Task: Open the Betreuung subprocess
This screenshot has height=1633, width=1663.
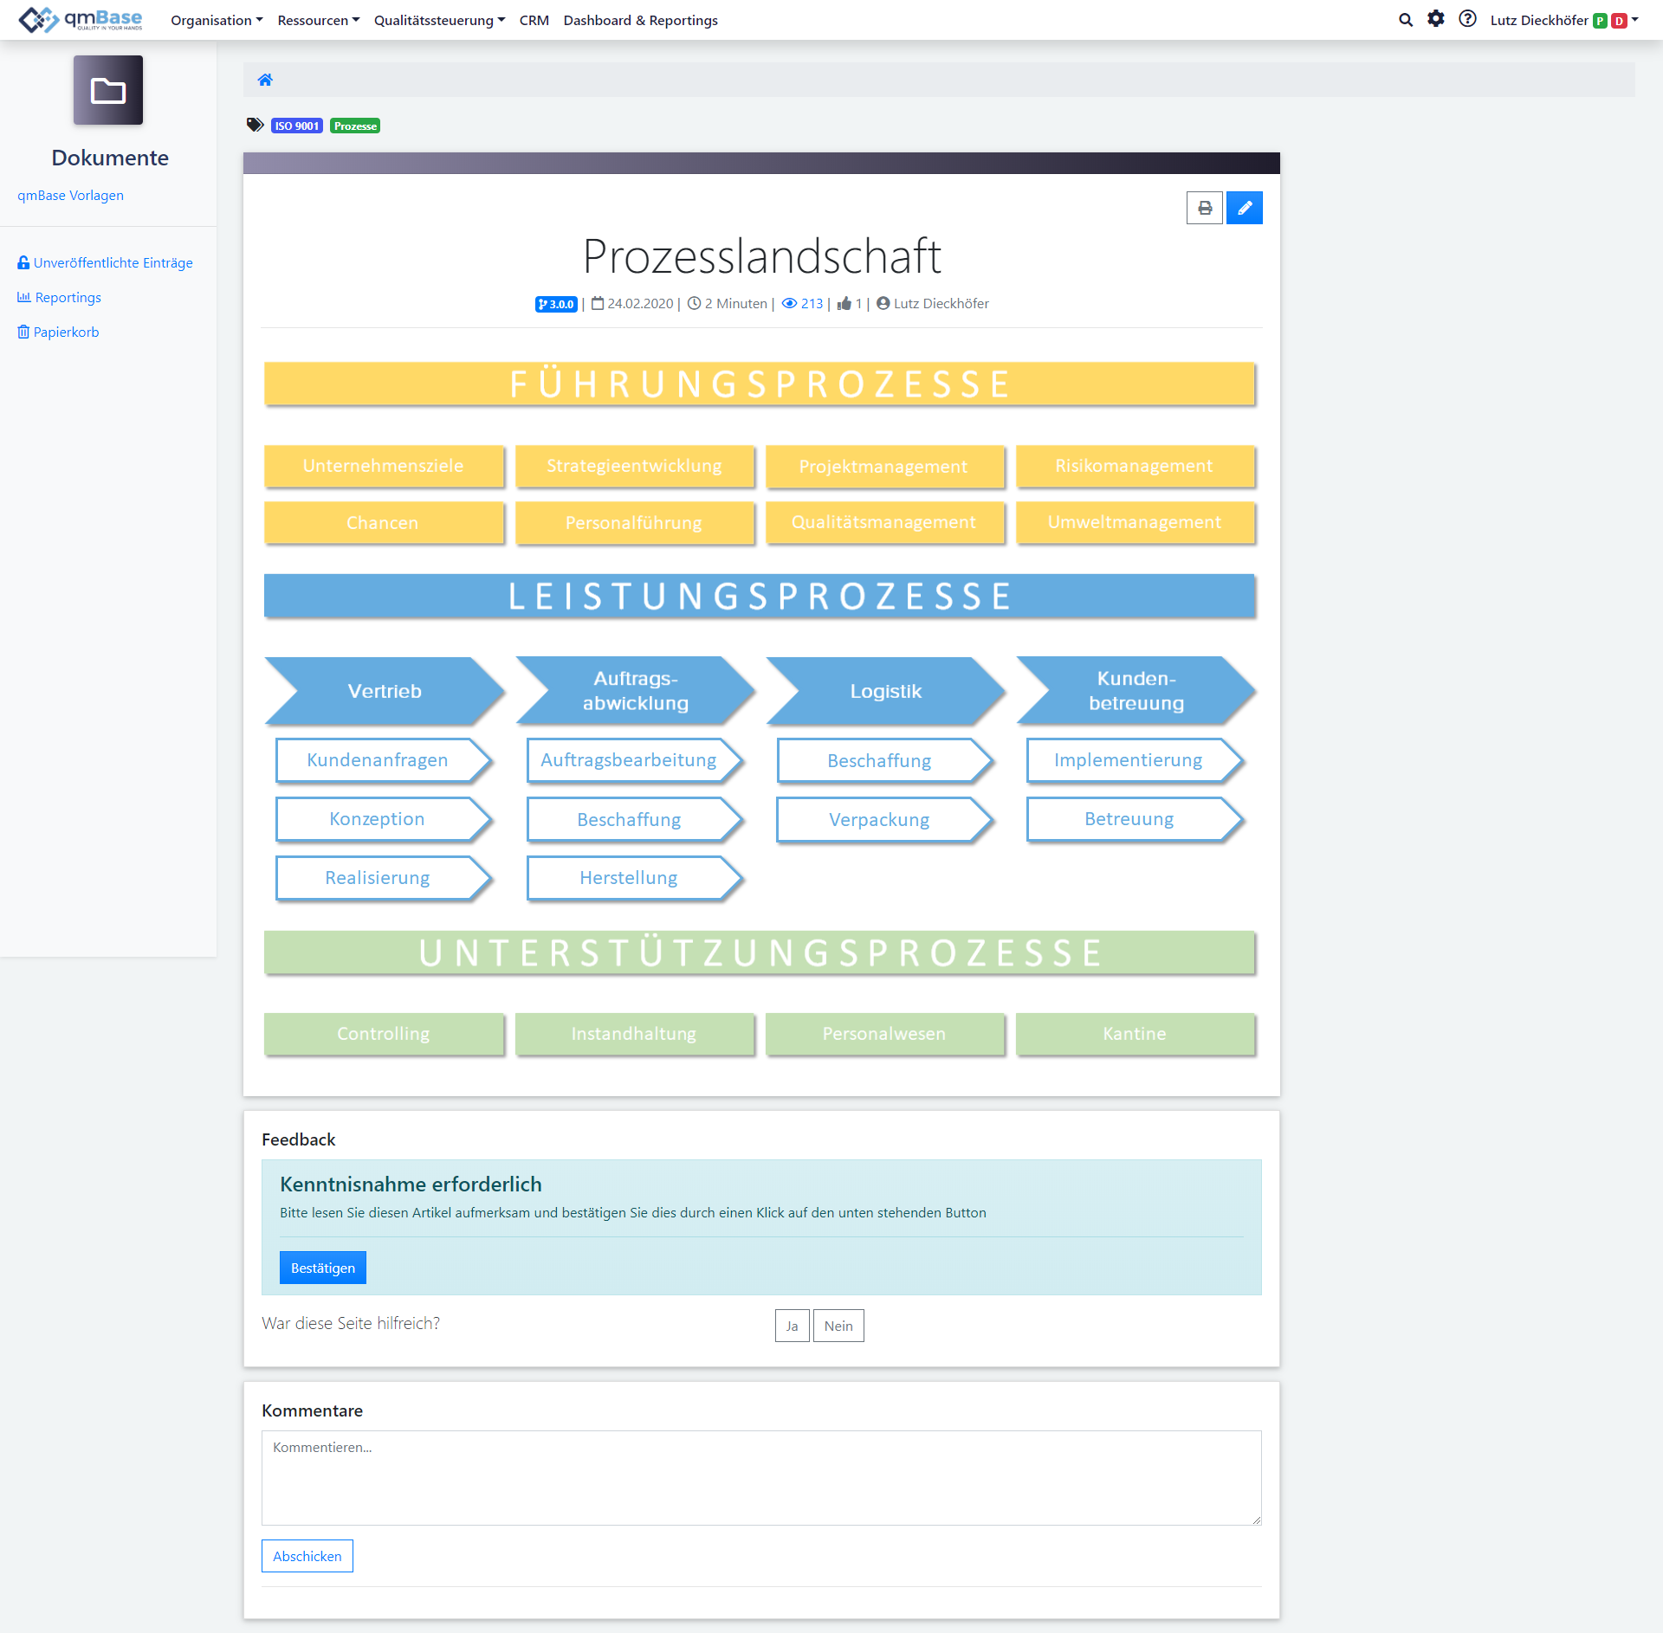Action: coord(1135,819)
